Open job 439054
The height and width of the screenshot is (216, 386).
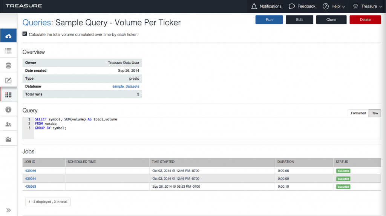31,179
